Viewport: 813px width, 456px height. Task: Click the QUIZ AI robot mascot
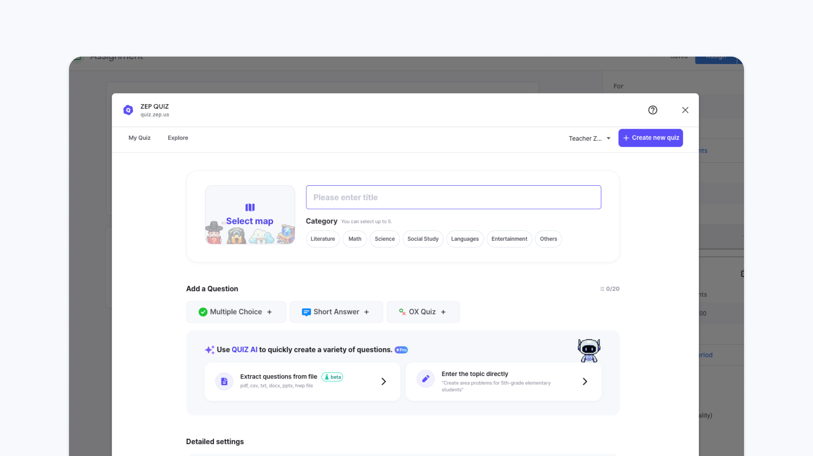point(589,350)
